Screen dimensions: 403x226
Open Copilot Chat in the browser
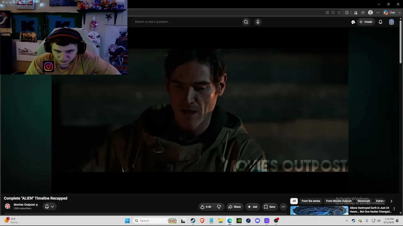(x=389, y=13)
